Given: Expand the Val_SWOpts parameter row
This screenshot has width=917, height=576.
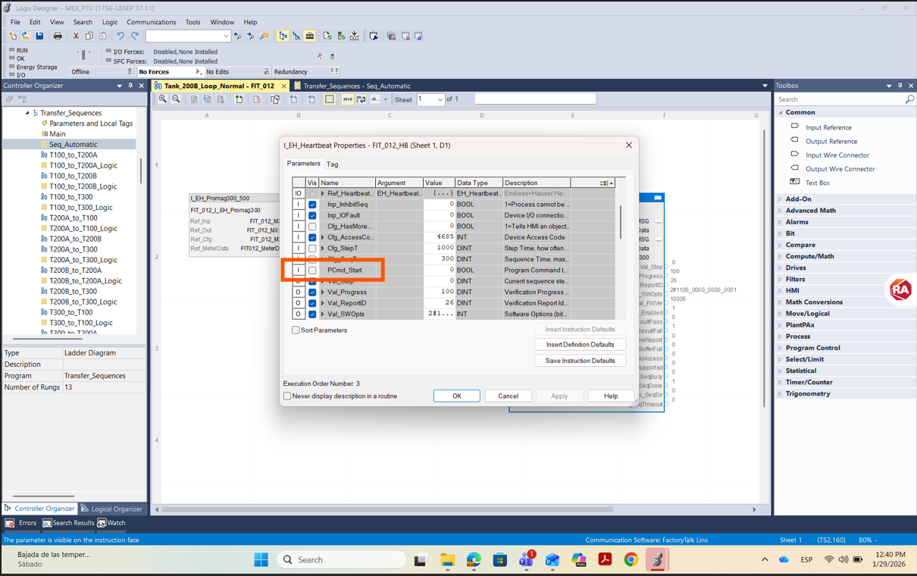Looking at the screenshot, I should 323,314.
